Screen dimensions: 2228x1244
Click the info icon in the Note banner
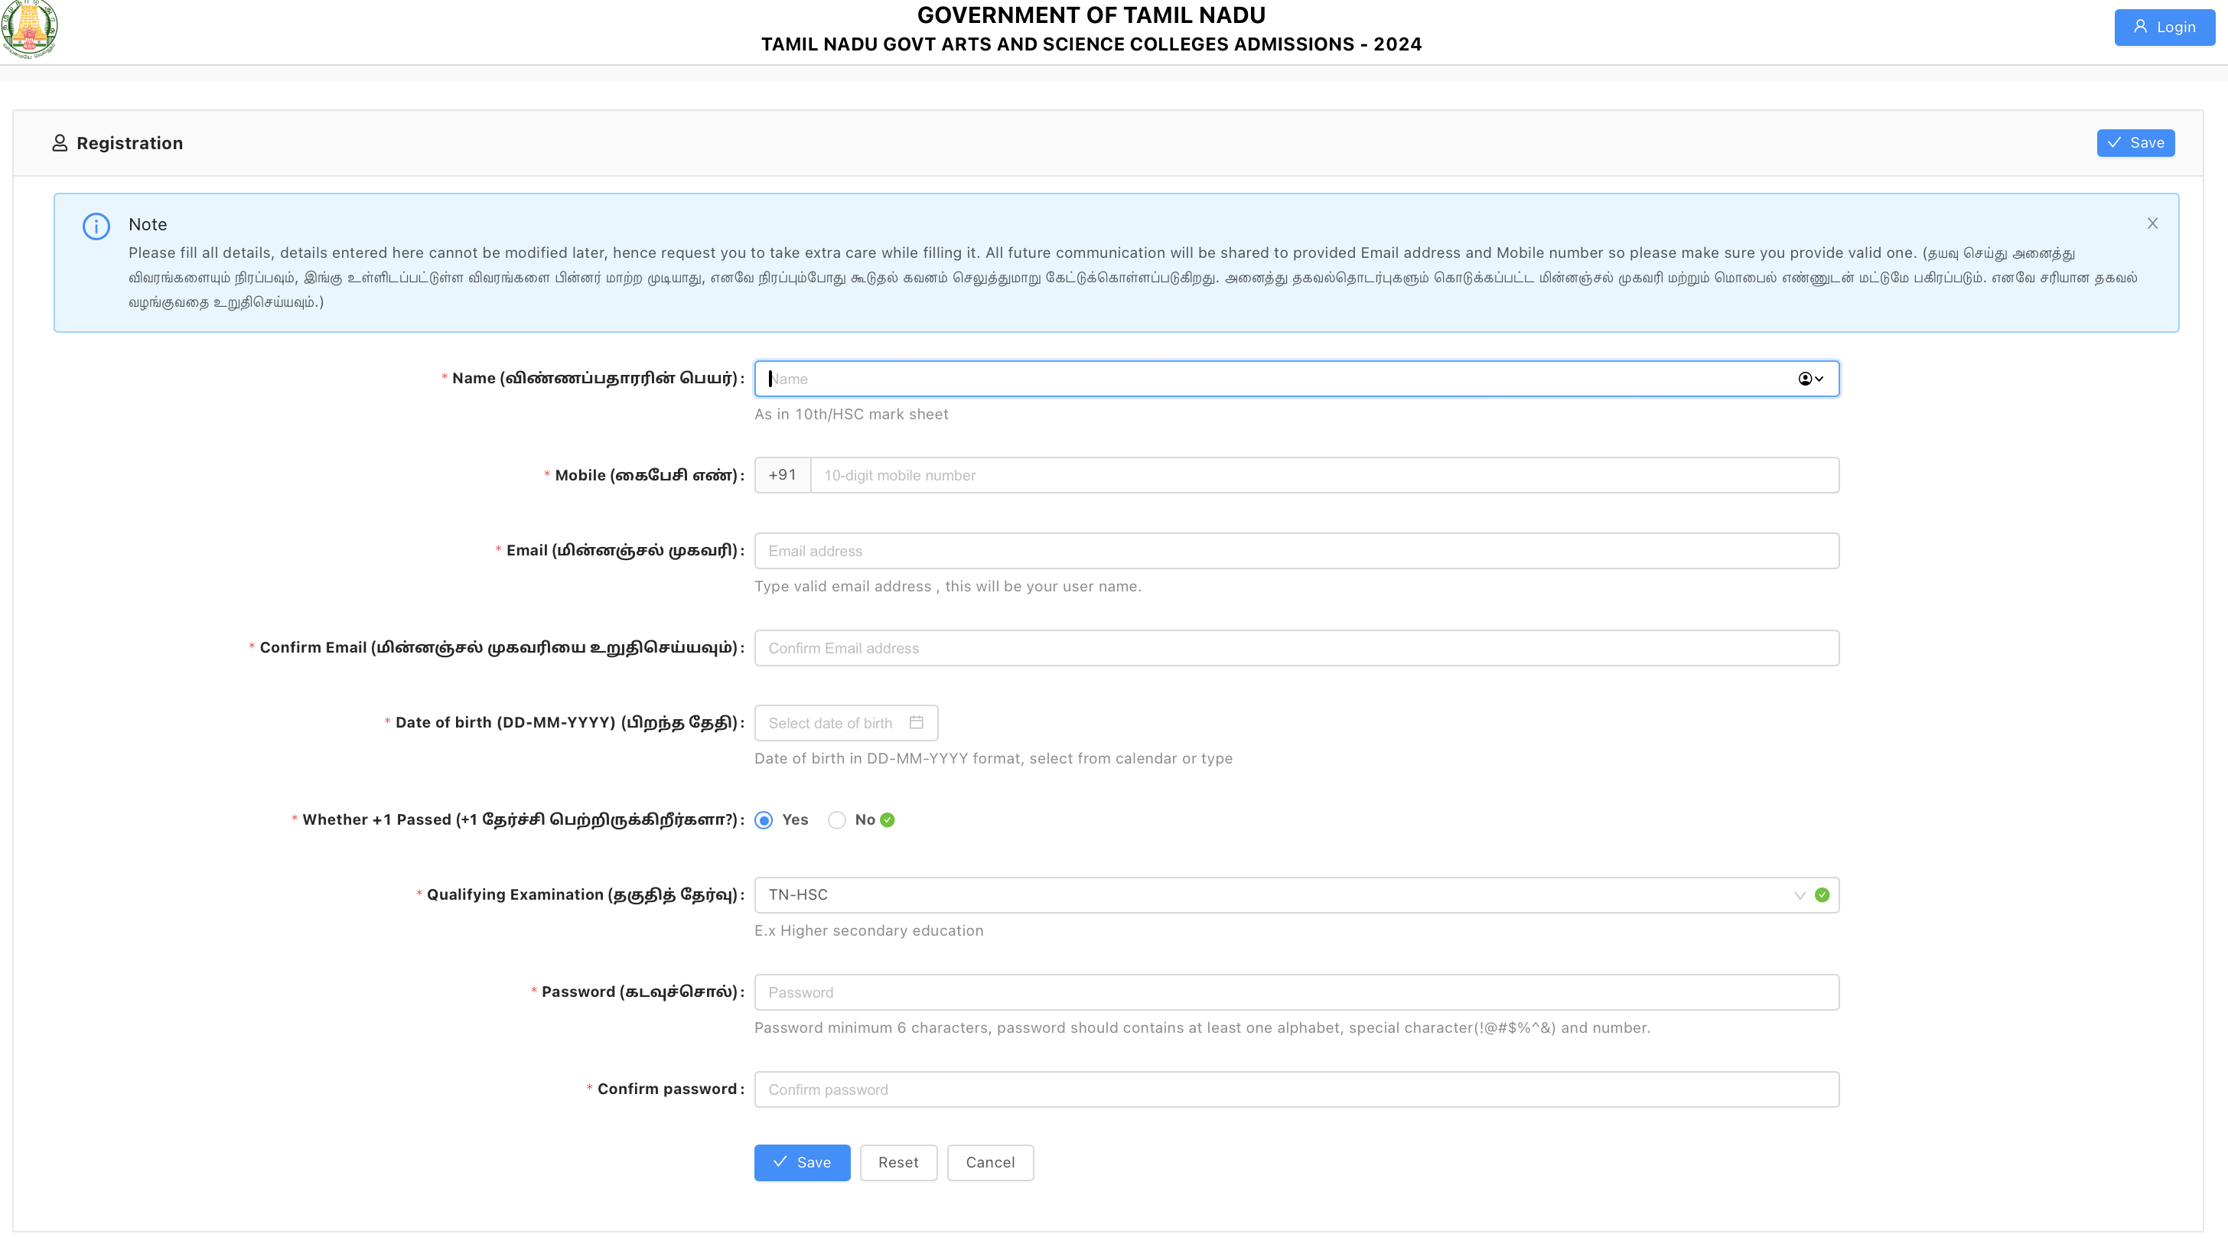[x=95, y=225]
